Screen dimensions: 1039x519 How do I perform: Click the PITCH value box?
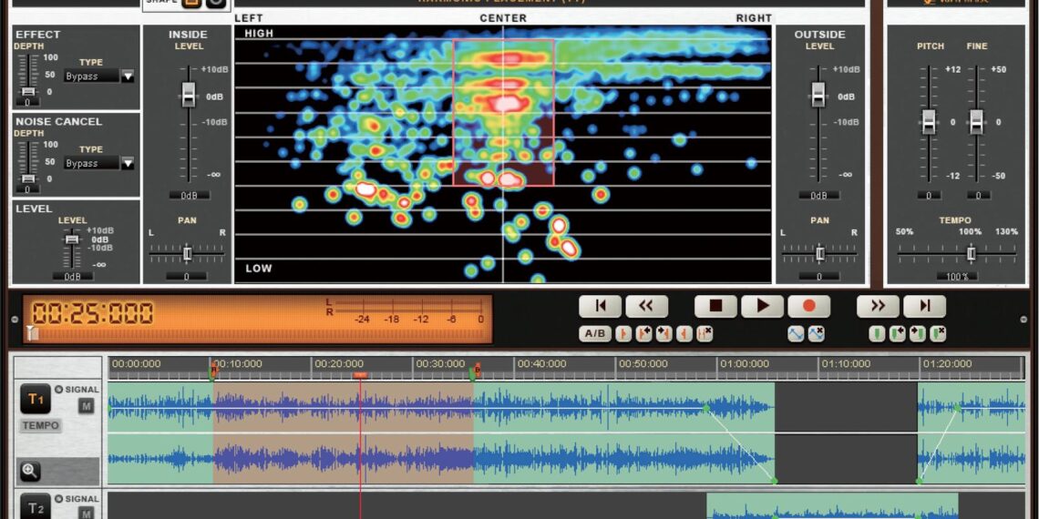(x=929, y=195)
